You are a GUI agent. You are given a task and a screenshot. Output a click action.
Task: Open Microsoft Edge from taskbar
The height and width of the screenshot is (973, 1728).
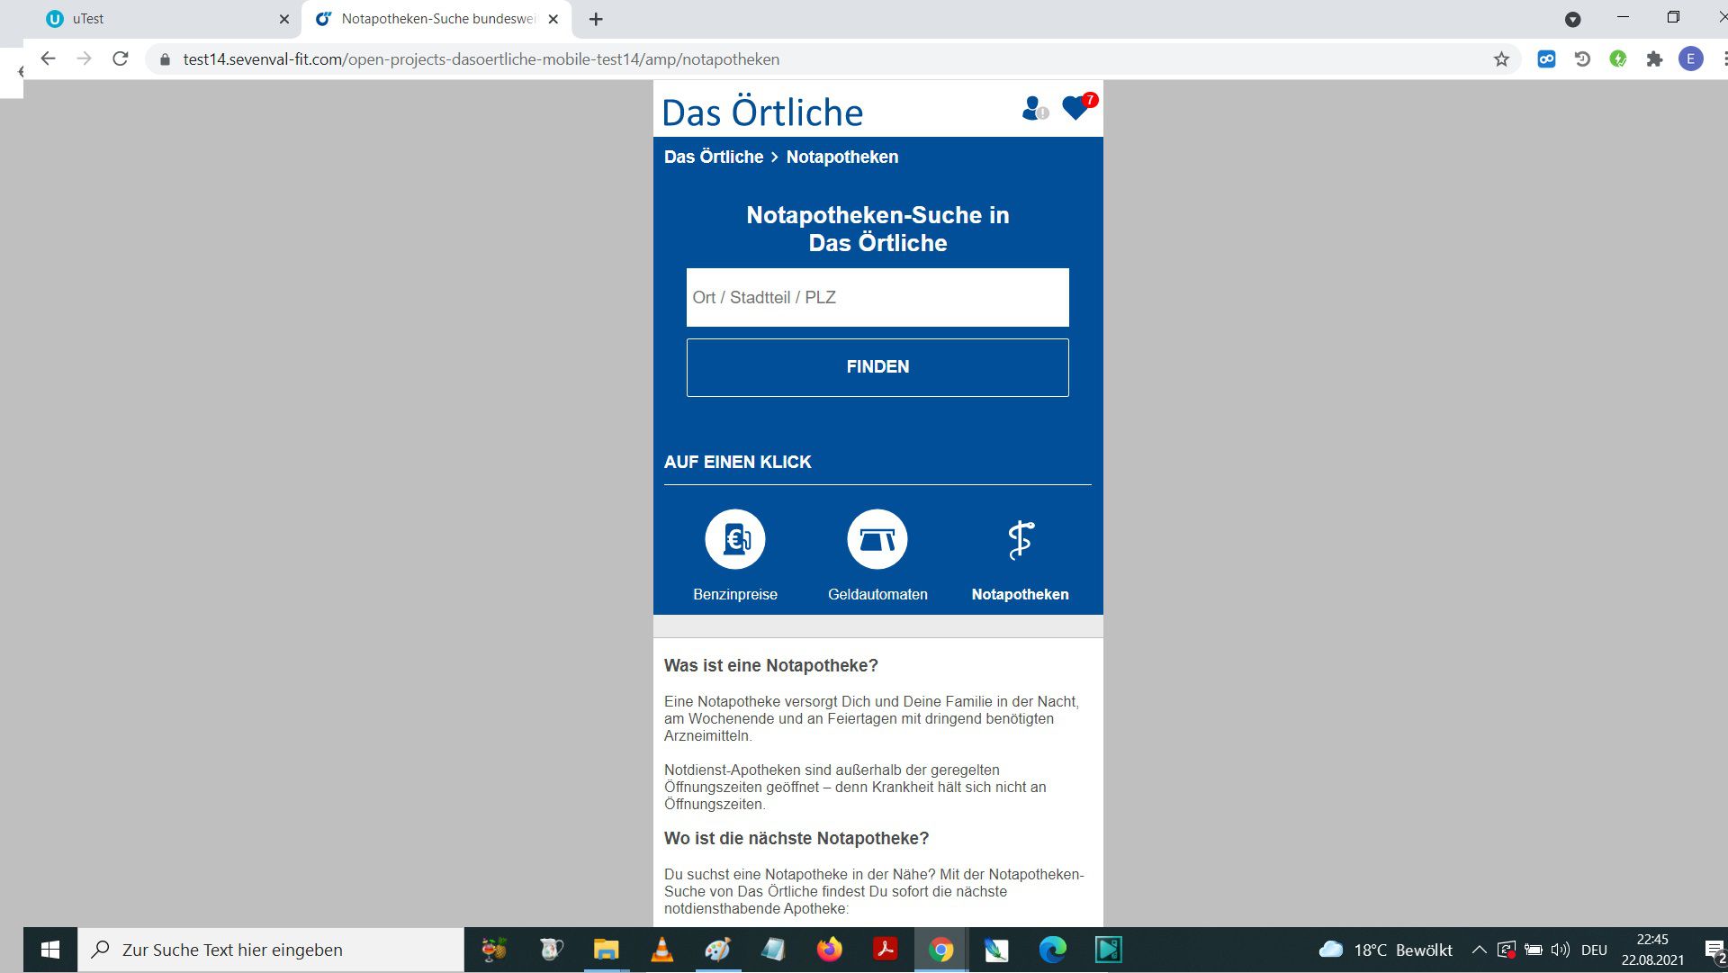pyautogui.click(x=1052, y=950)
